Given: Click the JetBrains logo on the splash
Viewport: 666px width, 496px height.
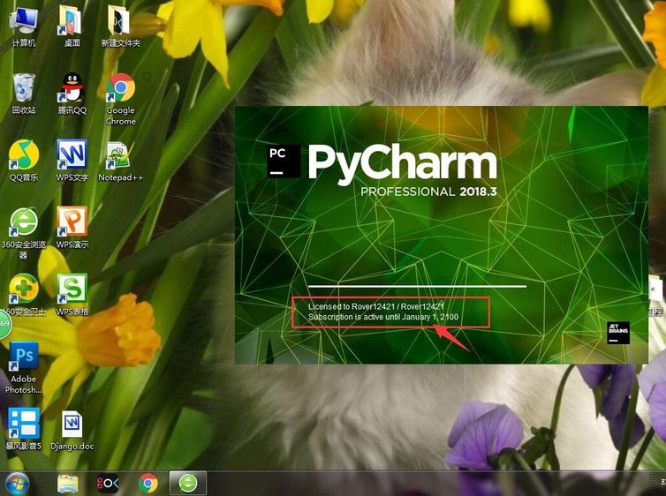Looking at the screenshot, I should click(x=618, y=333).
